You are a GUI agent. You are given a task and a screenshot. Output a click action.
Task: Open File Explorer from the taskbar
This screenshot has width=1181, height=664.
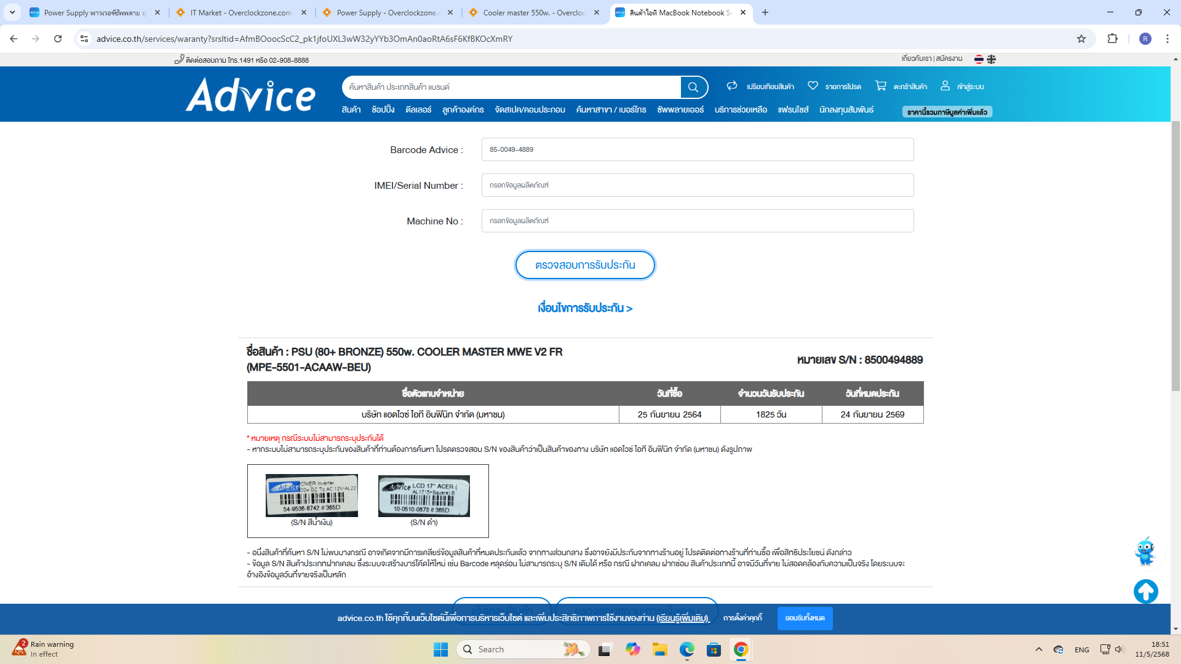(x=660, y=649)
